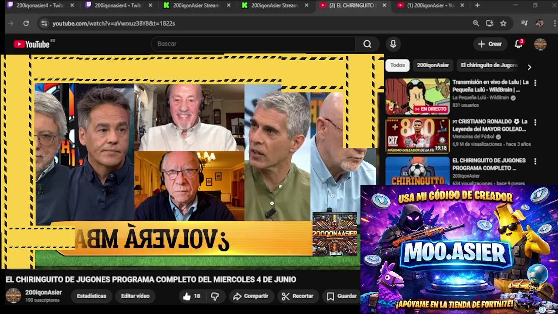Open the channel avatar below the video
Viewport: 558px width, 314px height.
point(13,295)
